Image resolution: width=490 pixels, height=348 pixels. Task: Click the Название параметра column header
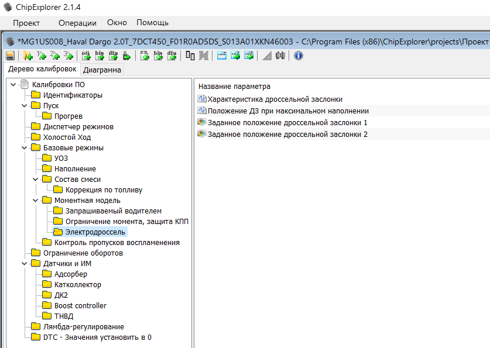[235, 86]
